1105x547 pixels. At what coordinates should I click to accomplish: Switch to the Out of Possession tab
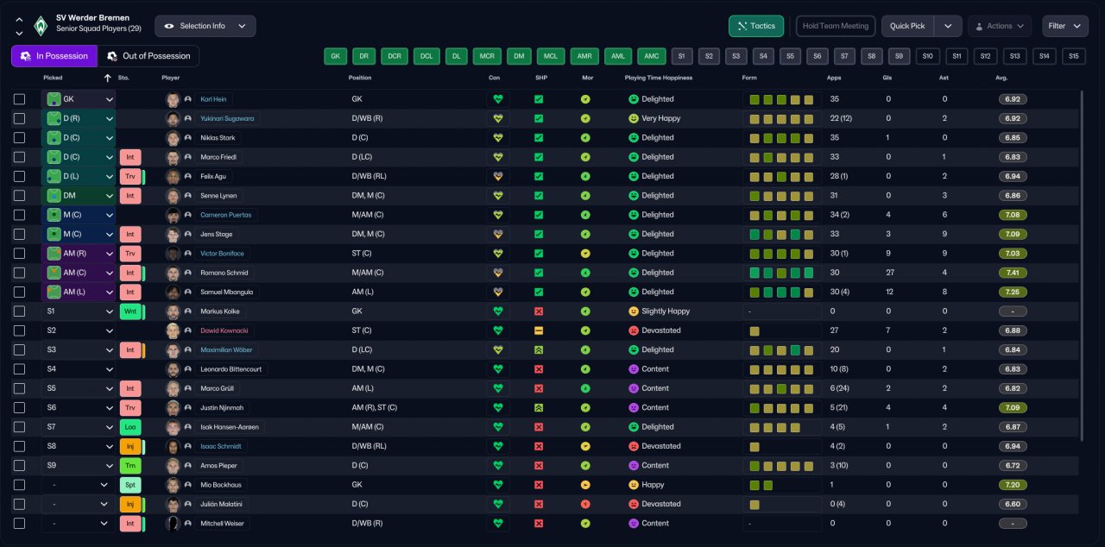[x=148, y=56]
